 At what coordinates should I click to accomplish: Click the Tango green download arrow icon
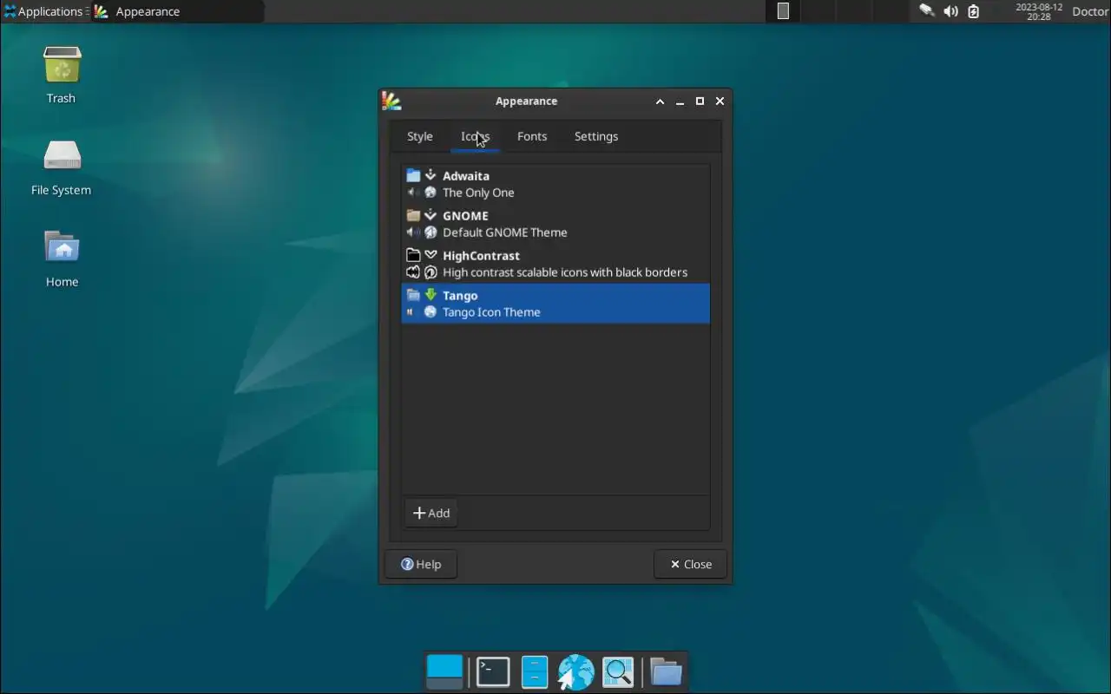(x=431, y=295)
